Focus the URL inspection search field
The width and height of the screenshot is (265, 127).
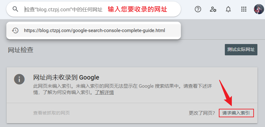[64, 9]
